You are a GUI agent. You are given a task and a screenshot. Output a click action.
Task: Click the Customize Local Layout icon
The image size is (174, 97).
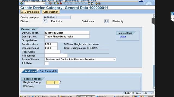point(99,4)
